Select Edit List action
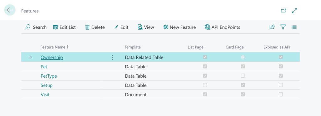 (64, 27)
